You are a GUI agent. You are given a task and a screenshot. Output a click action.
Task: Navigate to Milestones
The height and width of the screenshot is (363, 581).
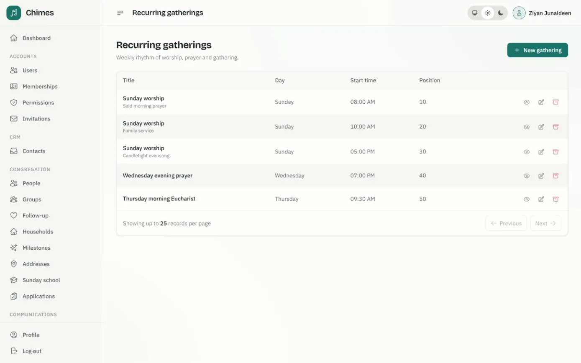click(51, 248)
